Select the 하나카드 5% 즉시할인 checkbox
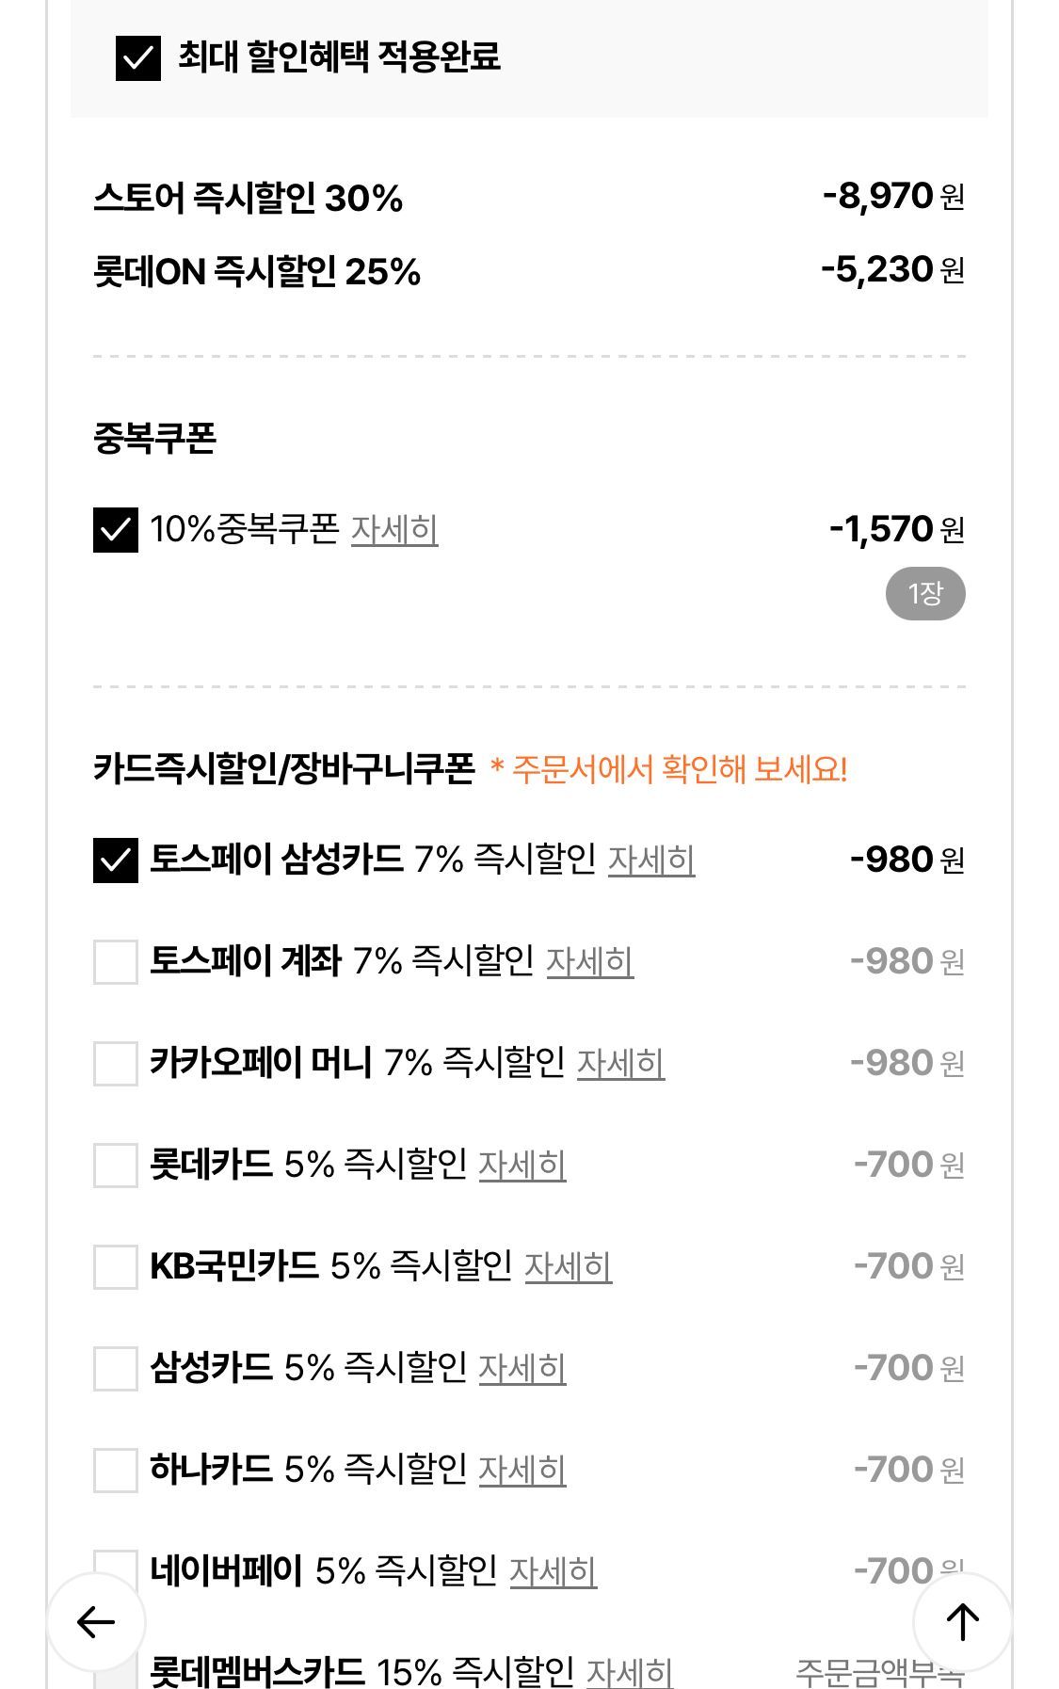Image resolution: width=1059 pixels, height=1689 pixels. pyautogui.click(x=116, y=1470)
